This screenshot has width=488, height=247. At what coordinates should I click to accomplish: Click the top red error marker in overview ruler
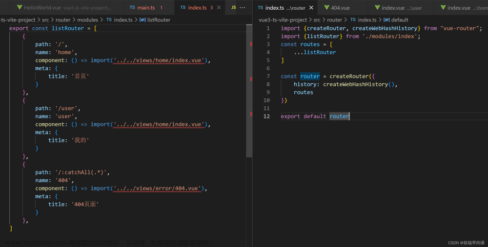pyautogui.click(x=251, y=44)
